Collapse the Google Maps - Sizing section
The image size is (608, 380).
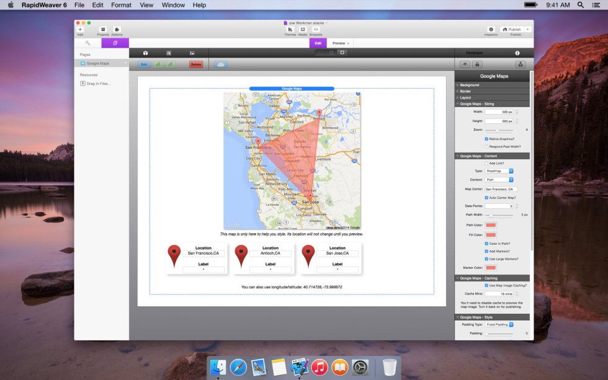(x=492, y=104)
